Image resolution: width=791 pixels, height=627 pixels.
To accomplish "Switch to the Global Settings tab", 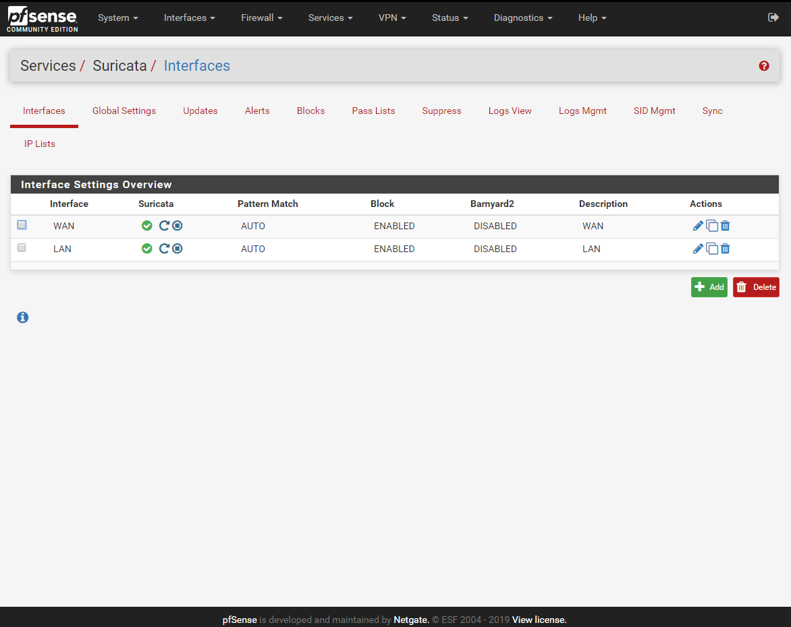I will click(x=124, y=111).
